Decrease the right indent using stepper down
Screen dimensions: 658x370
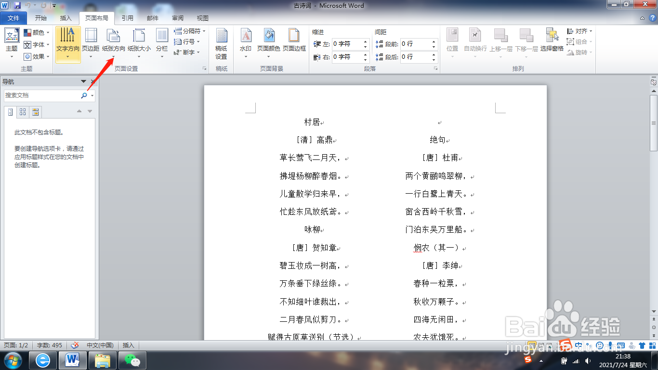(x=366, y=60)
